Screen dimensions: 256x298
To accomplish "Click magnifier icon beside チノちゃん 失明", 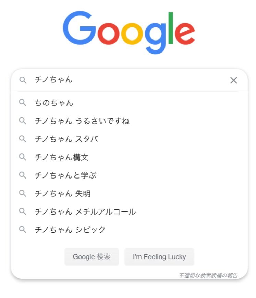I will (x=23, y=194).
